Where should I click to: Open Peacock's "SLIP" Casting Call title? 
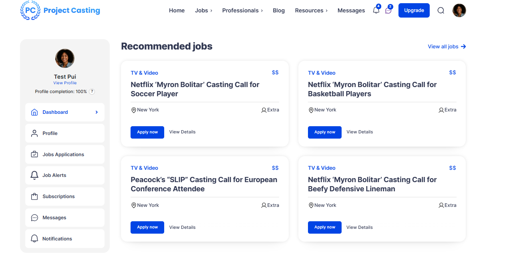point(204,185)
